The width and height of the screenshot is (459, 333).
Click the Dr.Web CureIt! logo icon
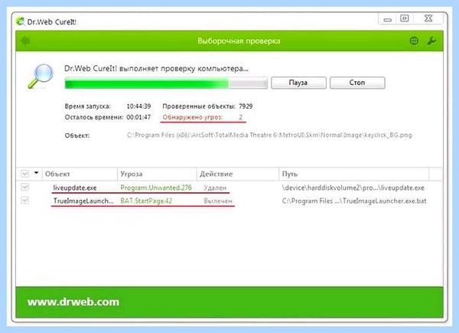20,21
